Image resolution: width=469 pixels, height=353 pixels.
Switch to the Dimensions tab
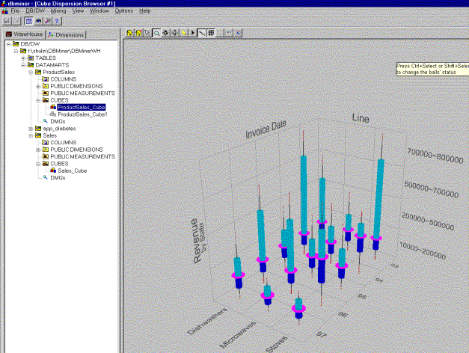click(x=66, y=34)
